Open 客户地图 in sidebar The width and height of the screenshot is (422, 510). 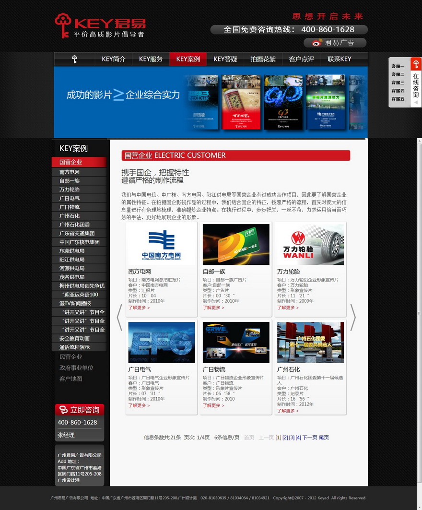(x=70, y=379)
